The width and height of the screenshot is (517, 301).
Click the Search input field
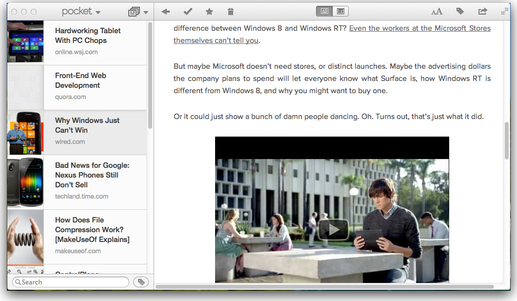[x=71, y=282]
